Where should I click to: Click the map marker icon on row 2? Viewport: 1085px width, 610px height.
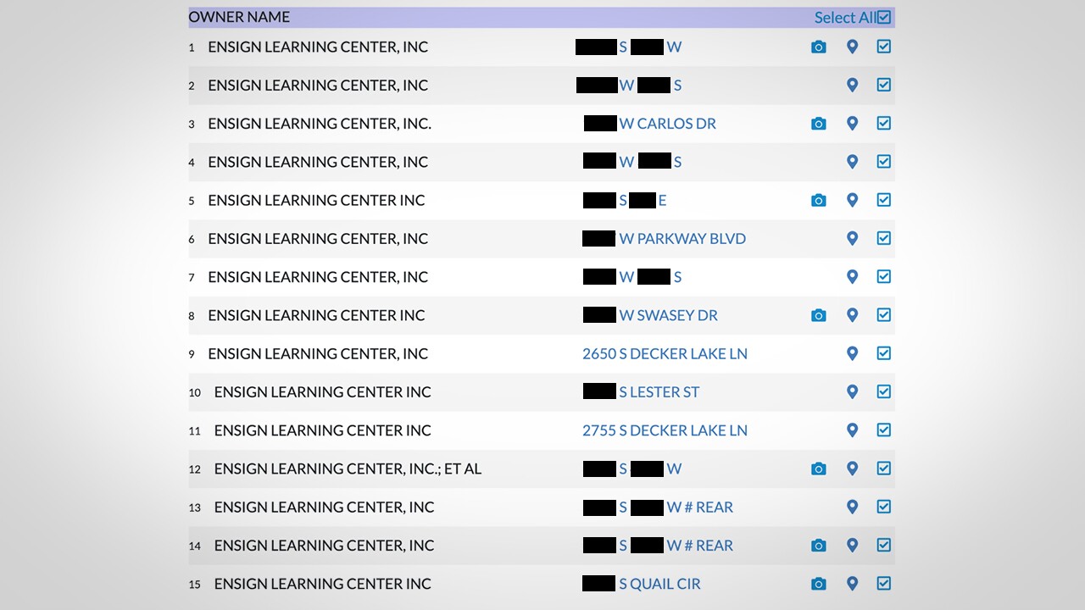pyautogui.click(x=852, y=85)
